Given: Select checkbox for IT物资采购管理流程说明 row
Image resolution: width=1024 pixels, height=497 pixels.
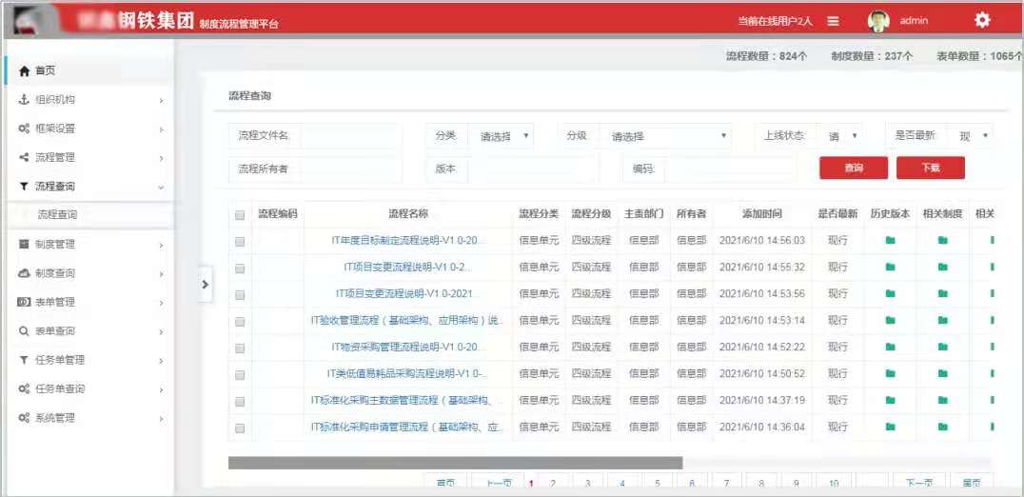Looking at the screenshot, I should point(240,348).
